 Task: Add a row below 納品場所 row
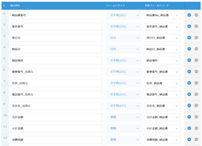pos(189,60)
